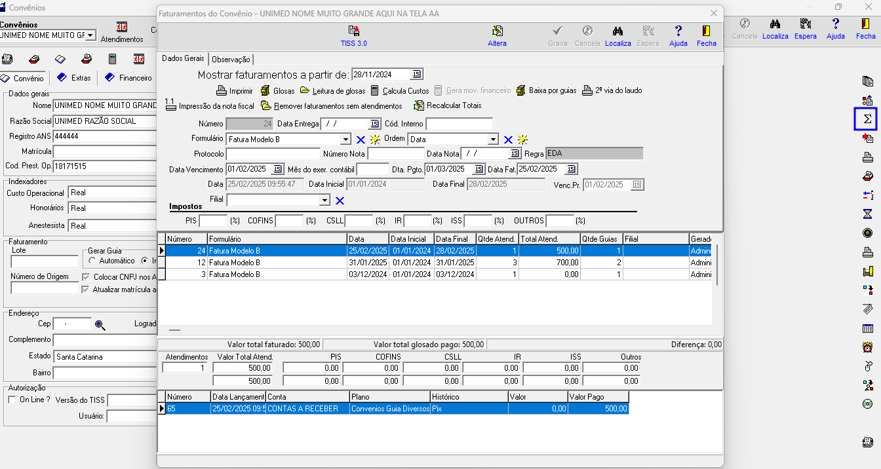This screenshot has width=881, height=469.
Task: Click the Imprimir button
Action: [235, 90]
